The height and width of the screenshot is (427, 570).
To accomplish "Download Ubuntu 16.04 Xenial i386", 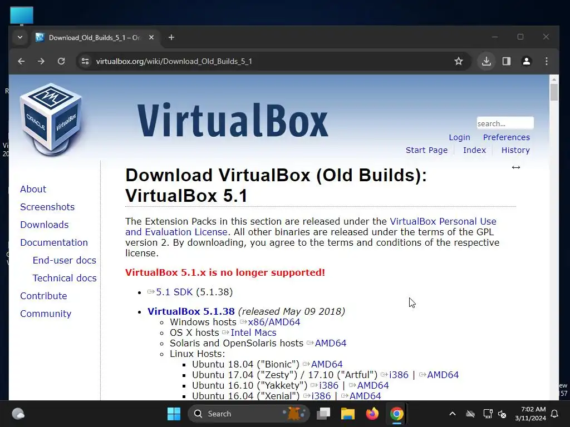I will 321,396.
